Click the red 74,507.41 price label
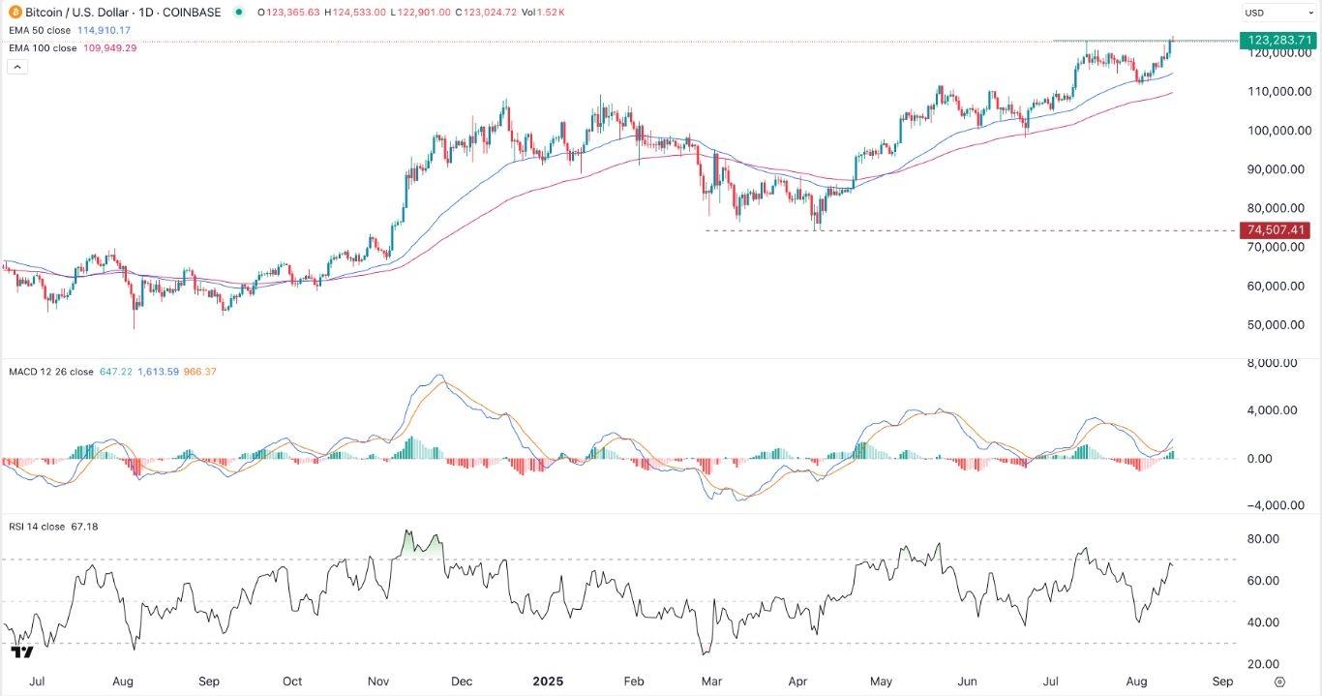Viewport: 1322px width, 696px height. tap(1277, 230)
